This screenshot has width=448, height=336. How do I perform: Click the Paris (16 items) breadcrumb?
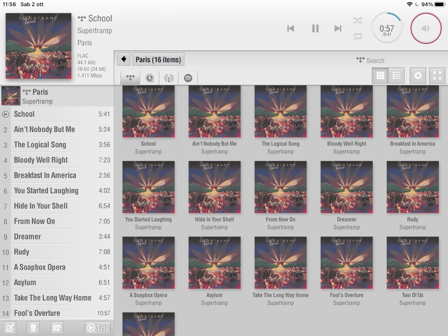[158, 59]
